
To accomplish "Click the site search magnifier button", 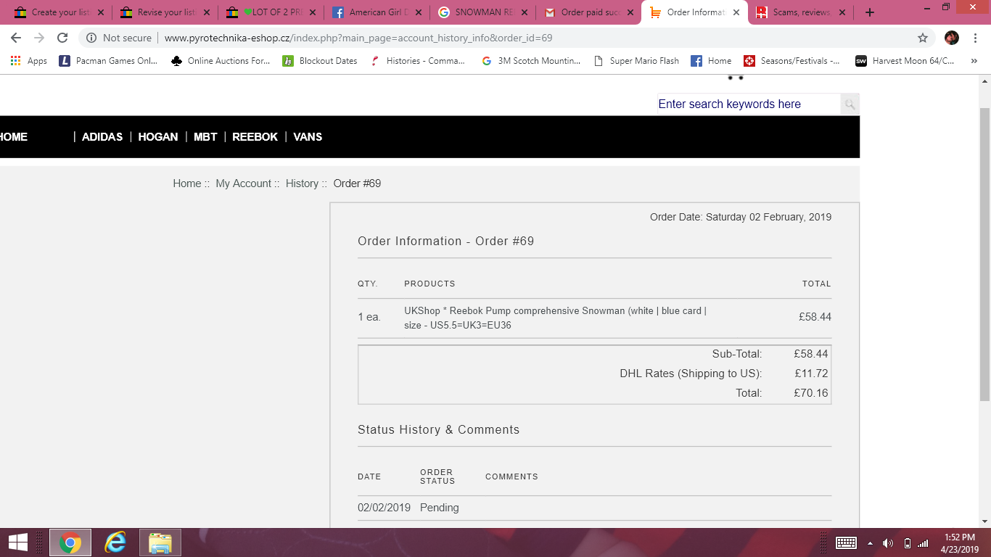I will 850,104.
